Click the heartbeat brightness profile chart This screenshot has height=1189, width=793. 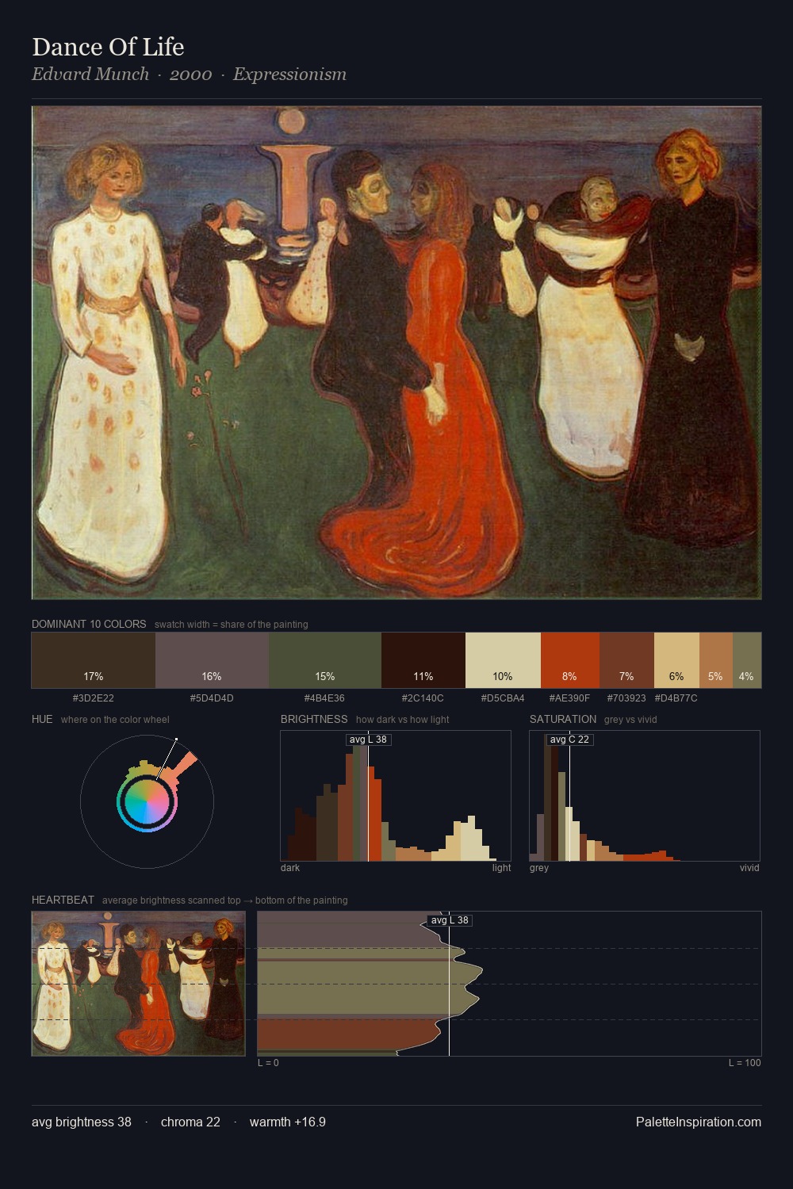click(509, 984)
